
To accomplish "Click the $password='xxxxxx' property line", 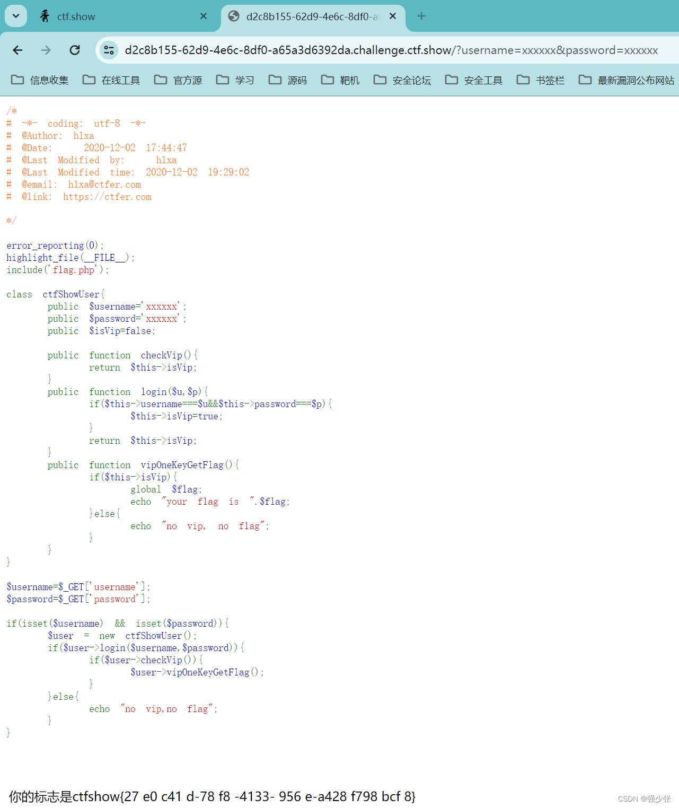I will (x=117, y=319).
